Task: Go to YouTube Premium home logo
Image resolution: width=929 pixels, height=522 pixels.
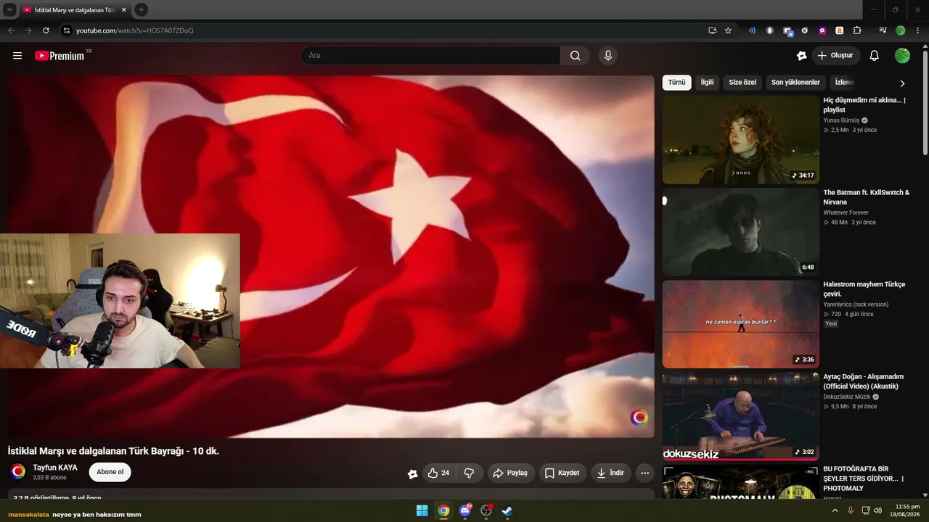Action: coord(60,56)
